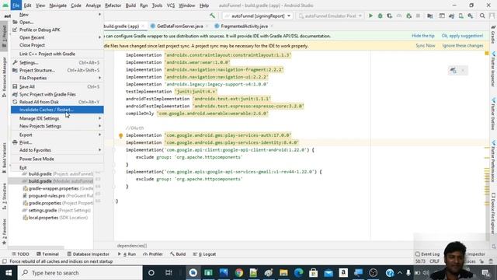Click the Make Project hammer icon

pyautogui.click(x=212, y=16)
